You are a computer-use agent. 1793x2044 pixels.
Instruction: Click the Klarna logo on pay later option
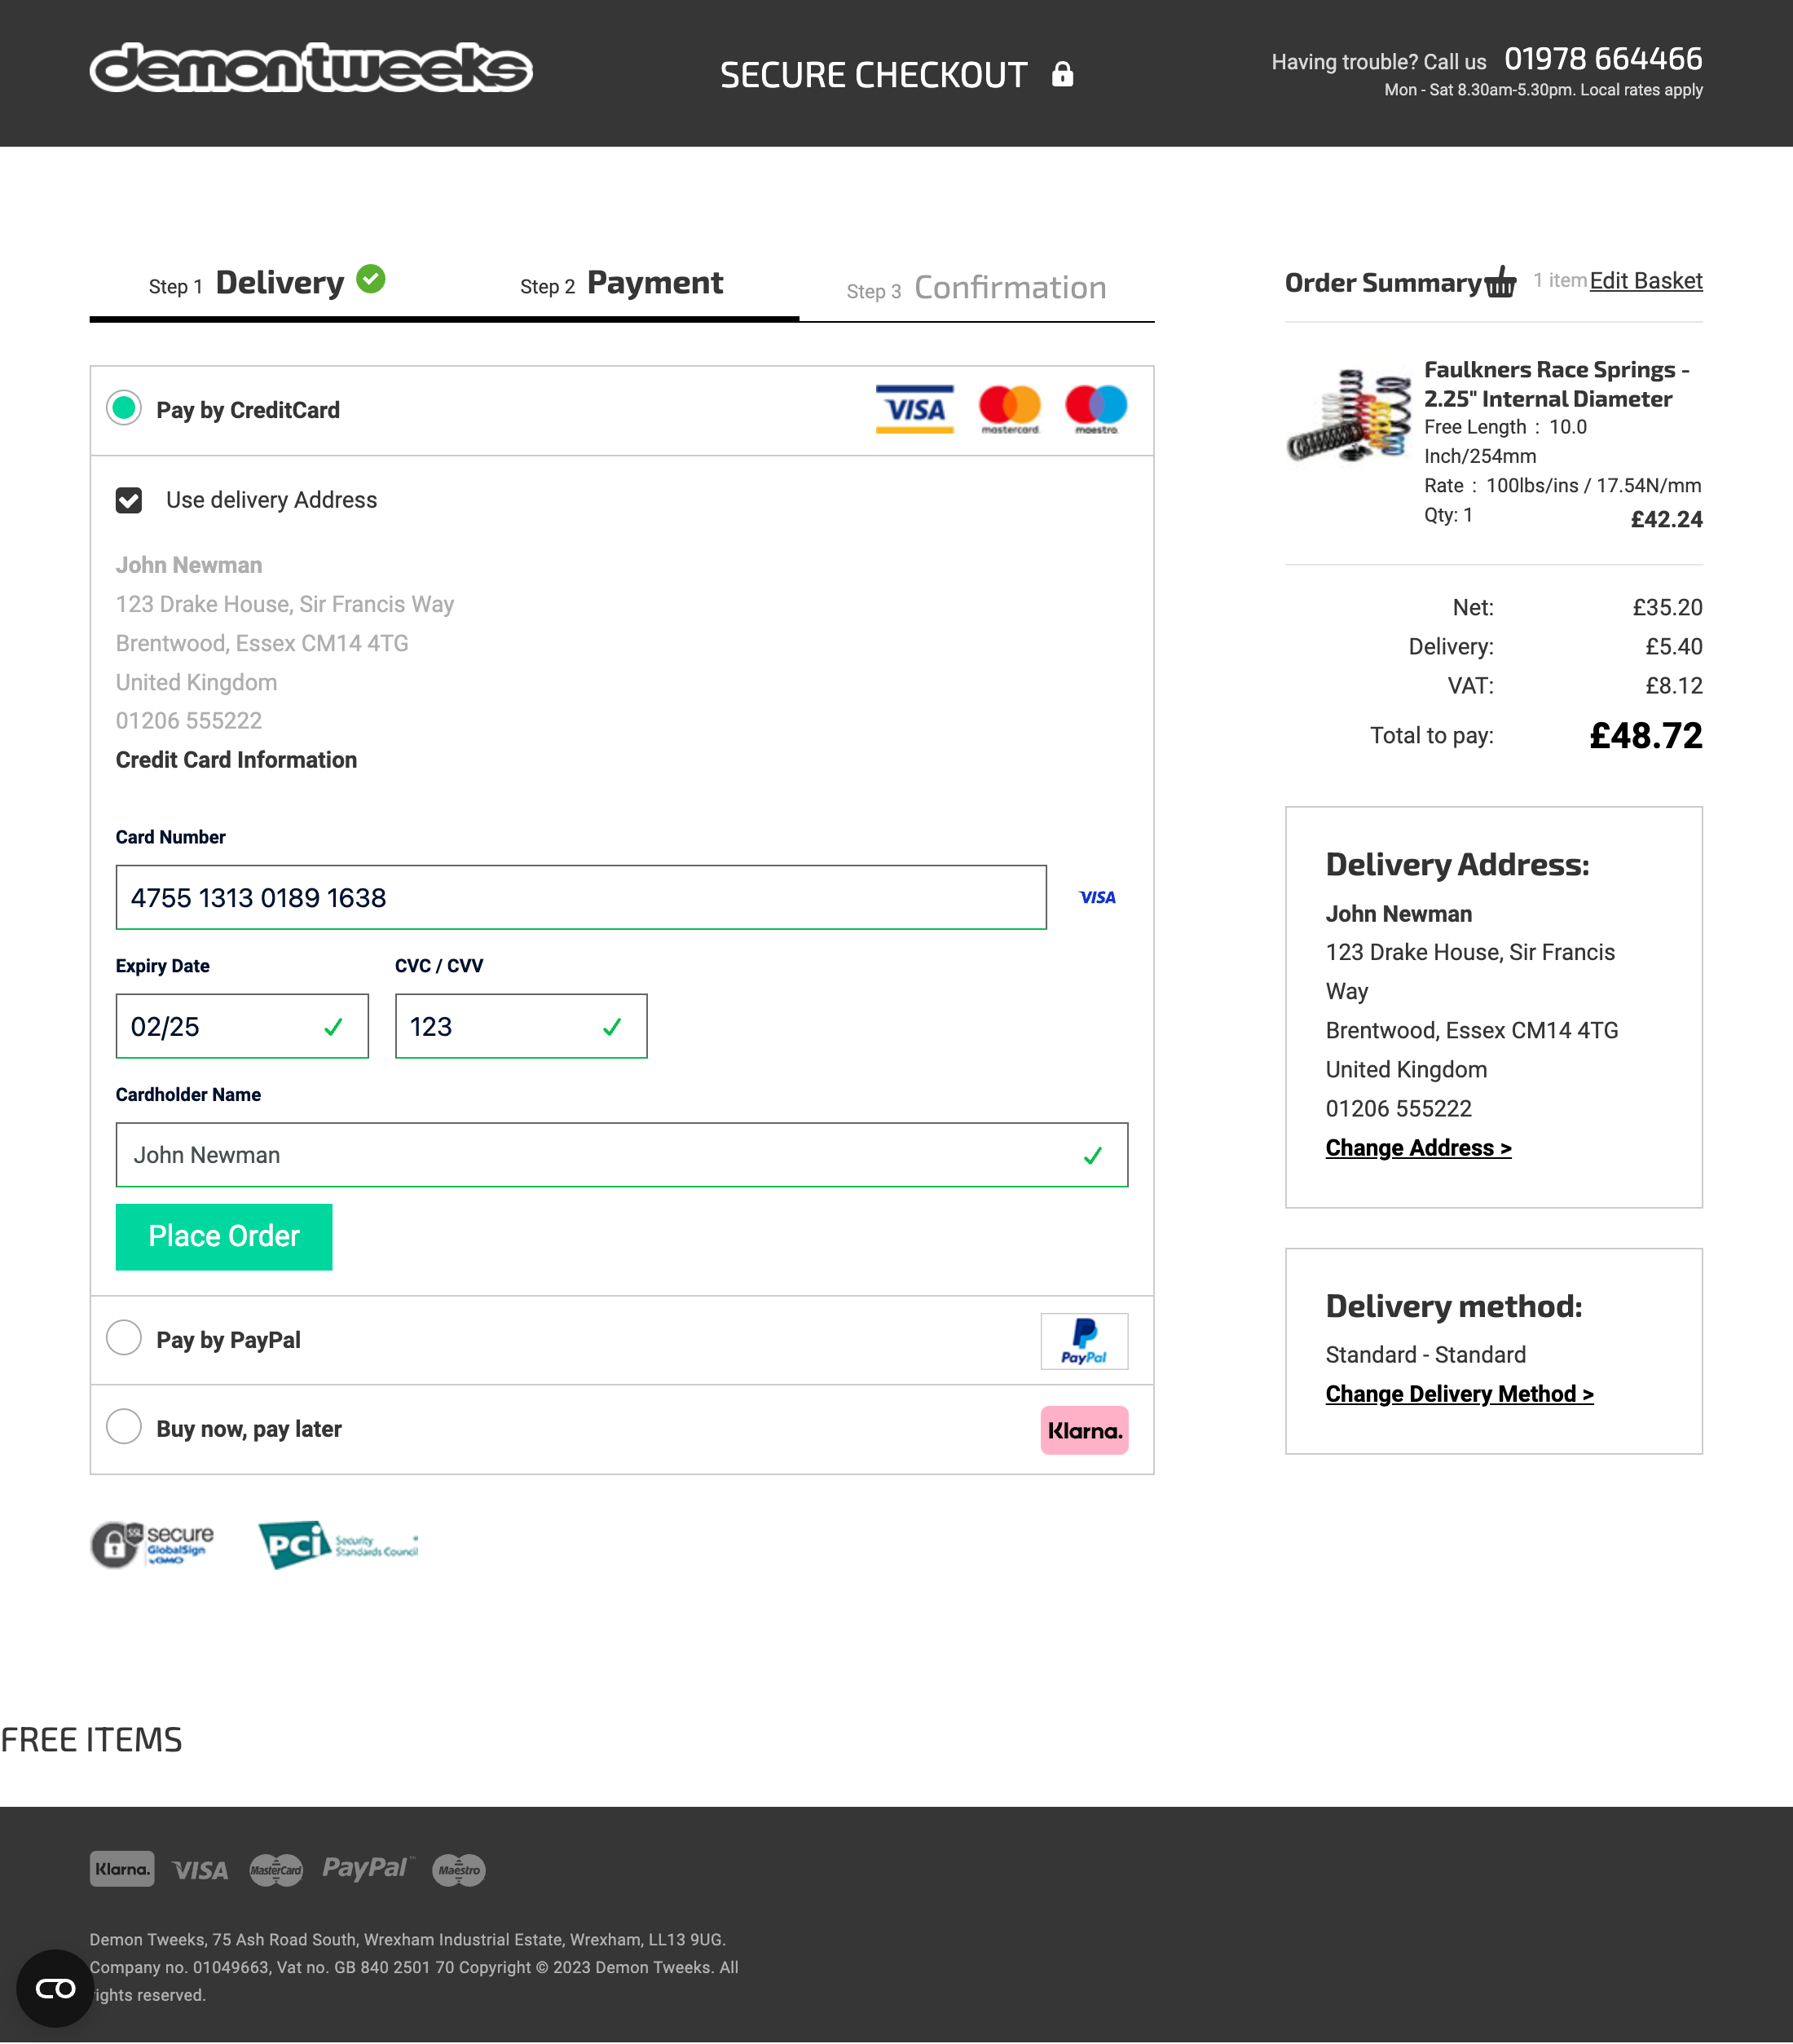pos(1084,1429)
